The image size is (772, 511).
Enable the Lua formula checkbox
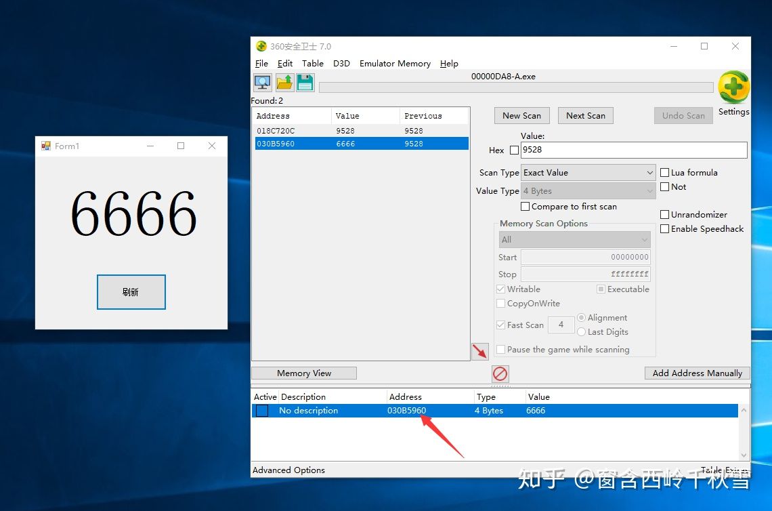pos(665,172)
